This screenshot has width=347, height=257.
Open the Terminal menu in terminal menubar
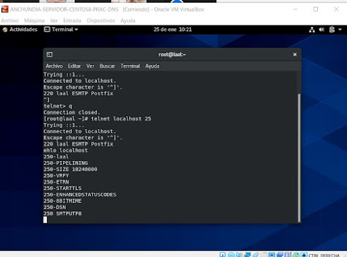click(x=130, y=66)
